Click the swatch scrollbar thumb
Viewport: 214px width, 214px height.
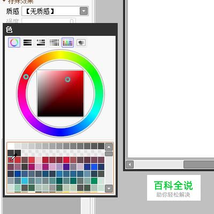point(109,154)
